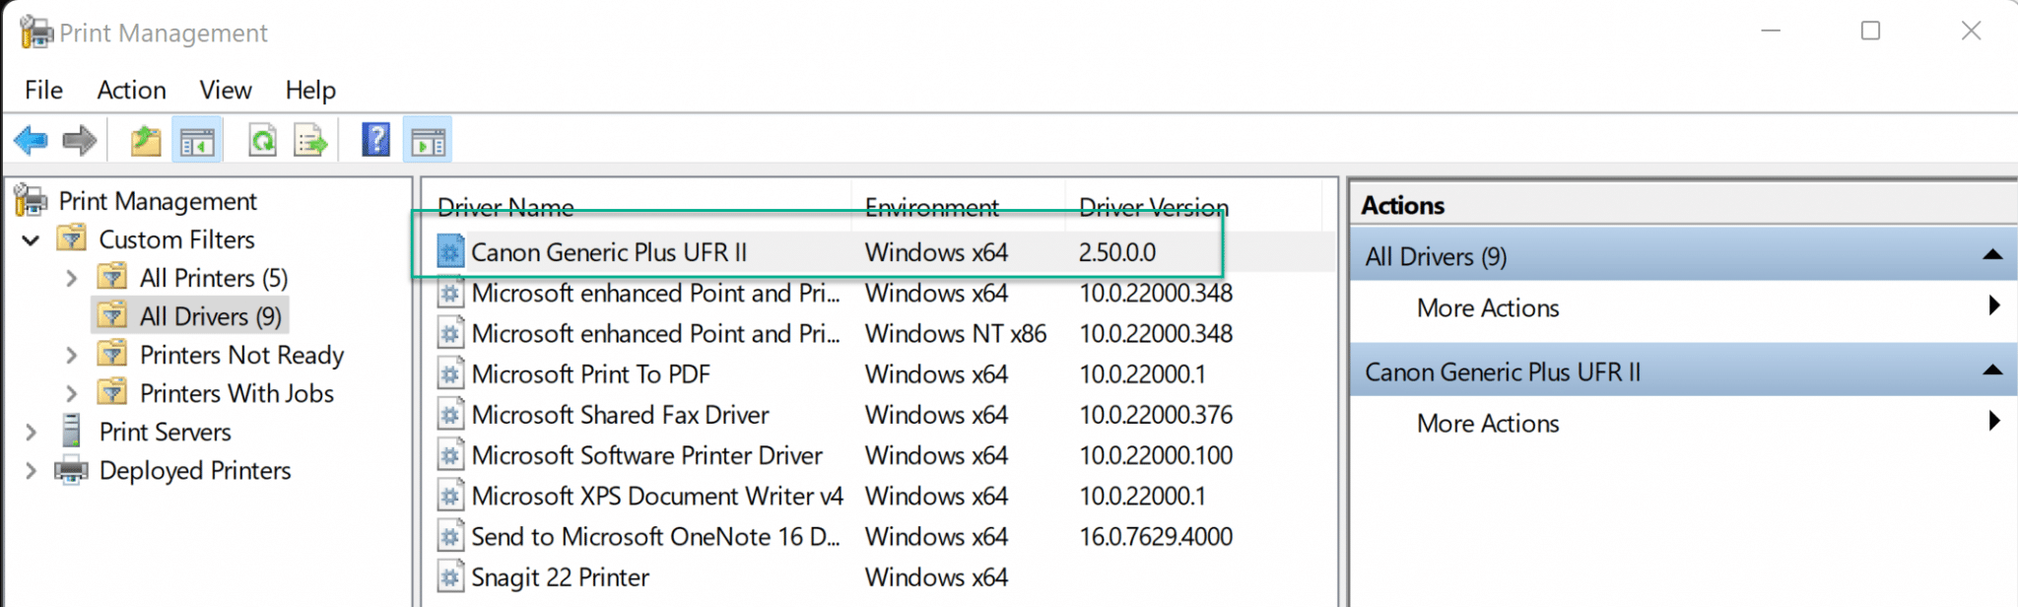The height and width of the screenshot is (607, 2018).
Task: Toggle the Show/Hide Console Tree icon
Action: (x=197, y=141)
